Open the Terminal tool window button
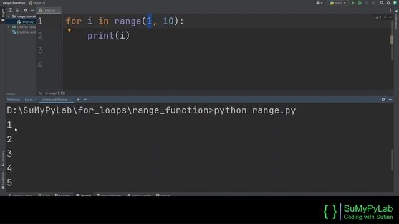 coord(84,195)
